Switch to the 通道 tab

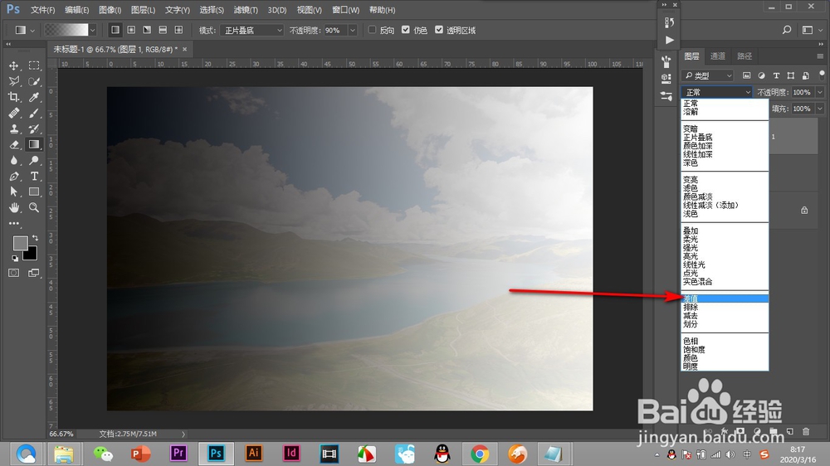(718, 56)
